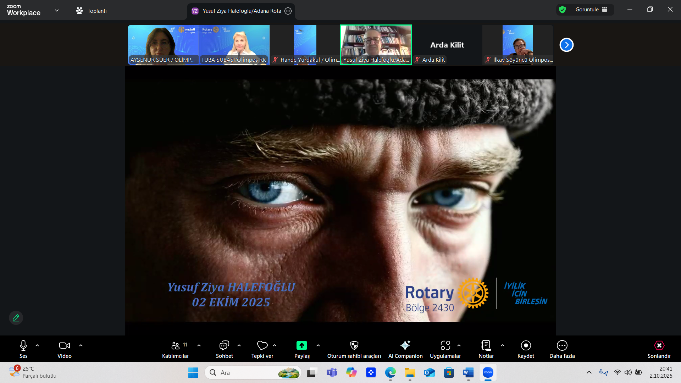This screenshot has width=681, height=383.
Task: Open the Notlar notes icon
Action: click(x=486, y=345)
